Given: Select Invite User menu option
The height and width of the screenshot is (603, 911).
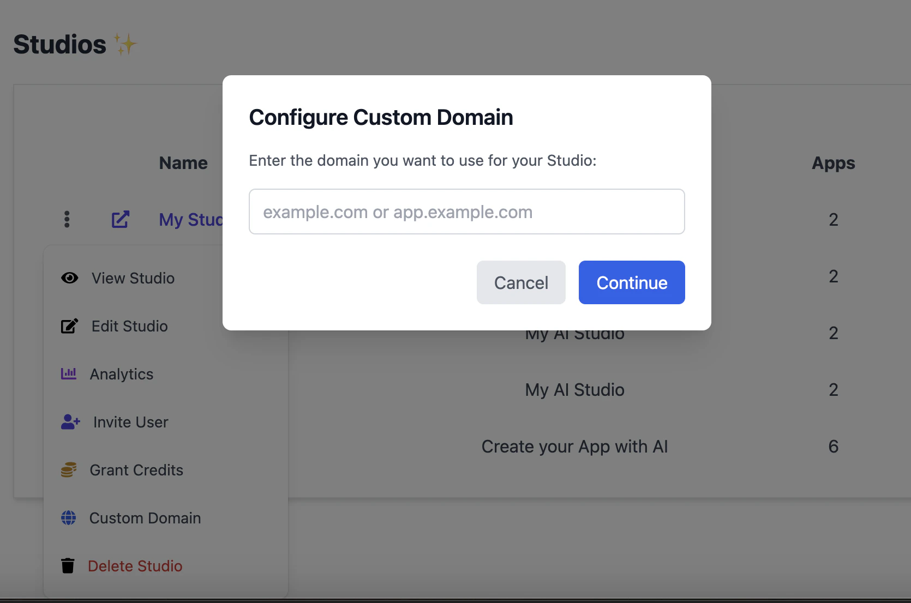Looking at the screenshot, I should click(x=130, y=421).
